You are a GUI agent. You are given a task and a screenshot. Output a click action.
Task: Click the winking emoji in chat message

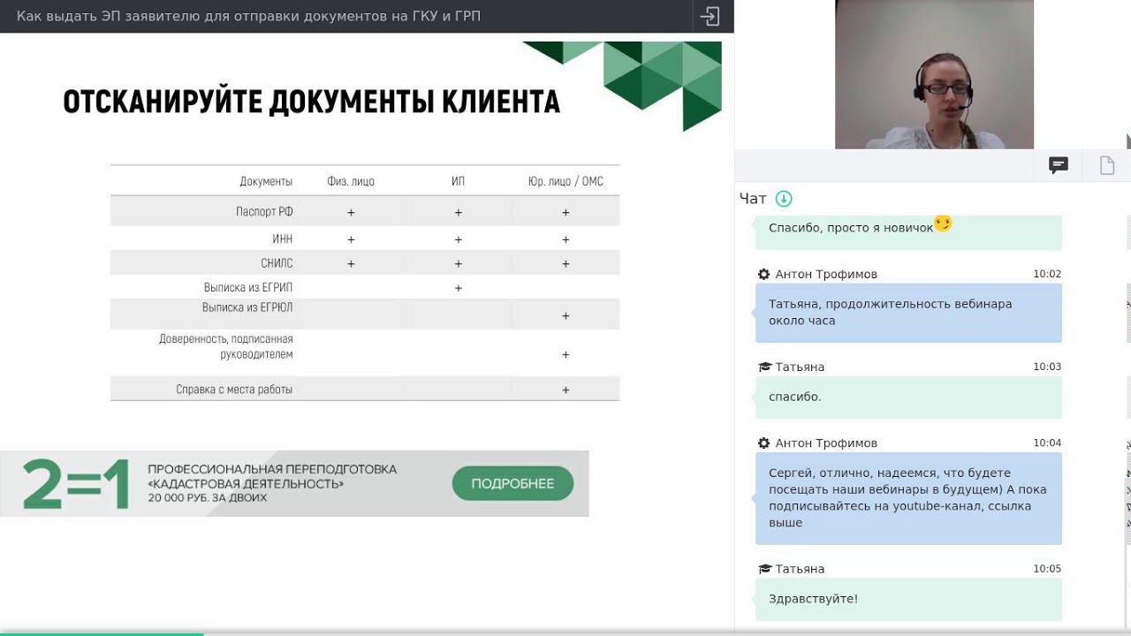coord(943,223)
